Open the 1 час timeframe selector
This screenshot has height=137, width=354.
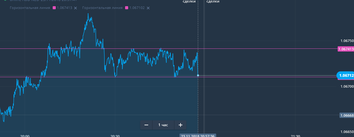[x=163, y=125]
